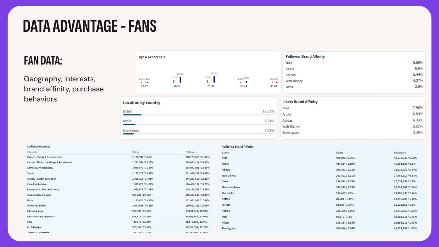The image size is (439, 247).
Task: Click the DATA ADVANTAGE - FANS slide title
Action: 90,26
